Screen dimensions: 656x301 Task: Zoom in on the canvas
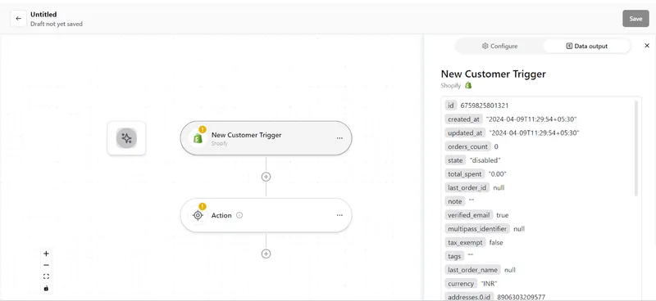(x=46, y=254)
